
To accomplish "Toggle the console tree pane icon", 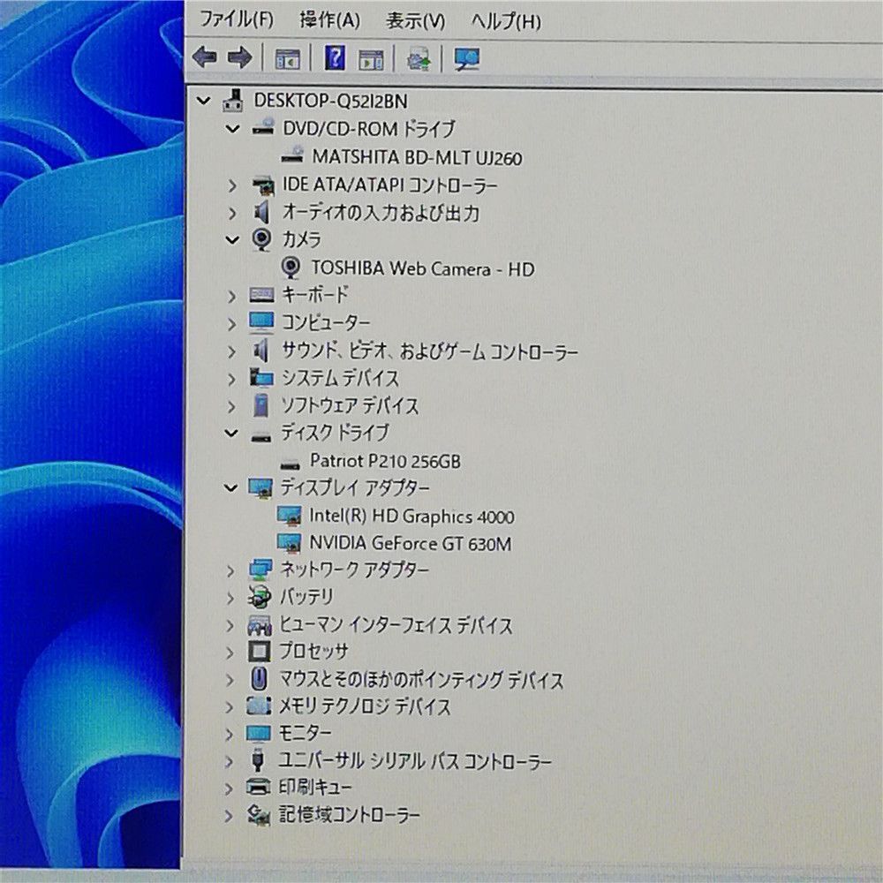I will (x=287, y=58).
